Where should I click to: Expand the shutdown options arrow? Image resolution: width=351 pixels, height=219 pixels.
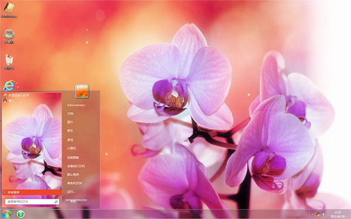[x=84, y=201]
